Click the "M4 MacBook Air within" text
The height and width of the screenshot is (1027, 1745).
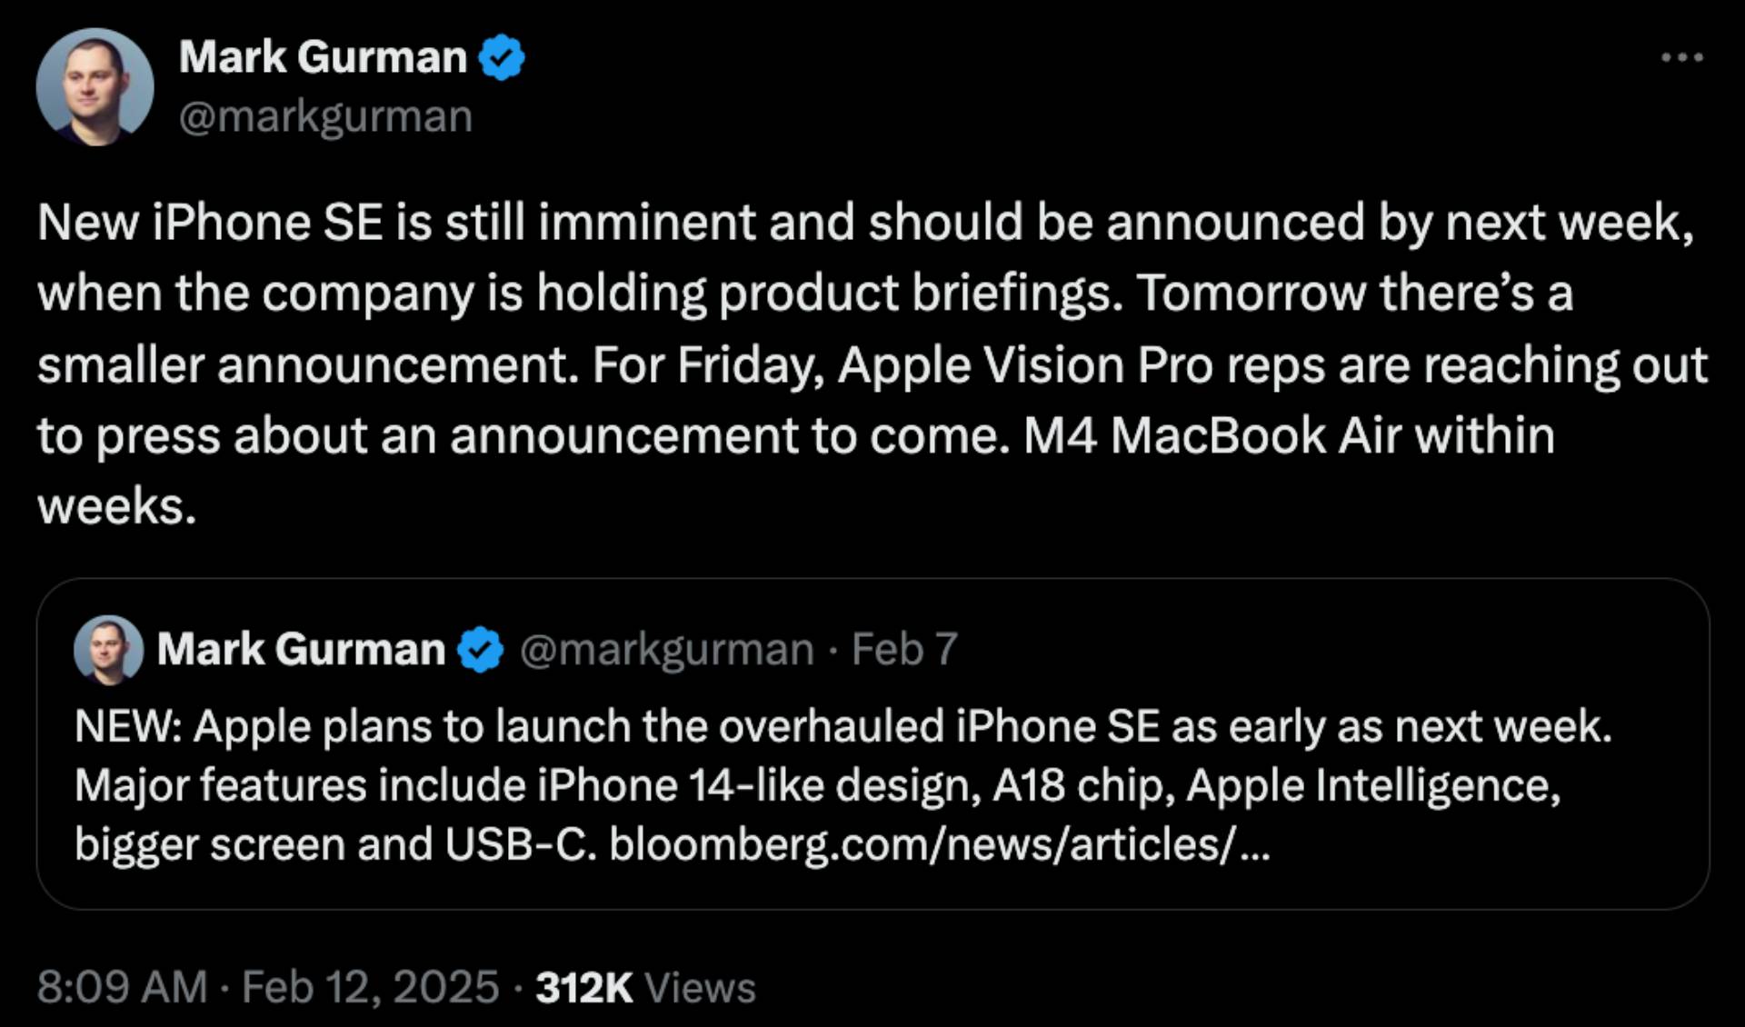coord(1289,435)
